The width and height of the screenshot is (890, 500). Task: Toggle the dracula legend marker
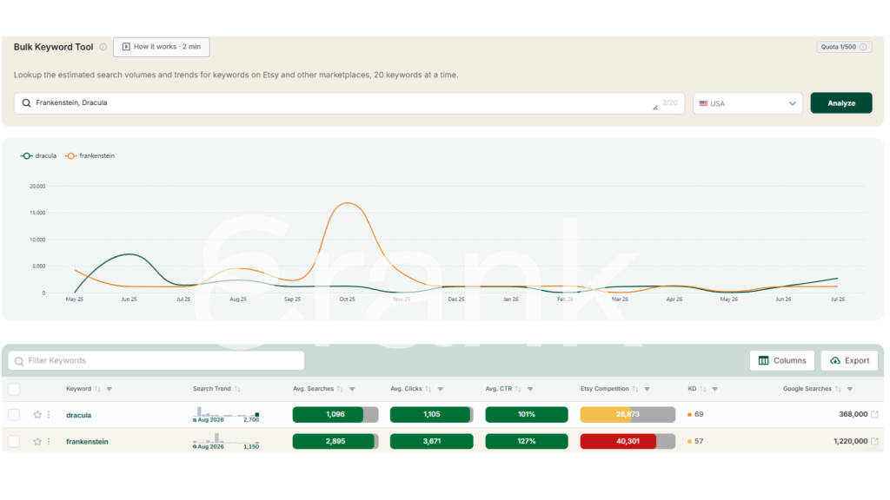click(x=26, y=156)
